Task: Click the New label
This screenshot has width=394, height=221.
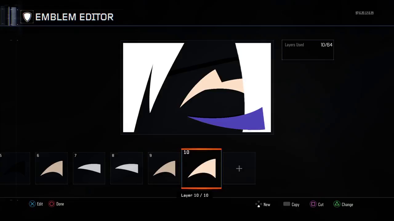Action: tap(267, 204)
